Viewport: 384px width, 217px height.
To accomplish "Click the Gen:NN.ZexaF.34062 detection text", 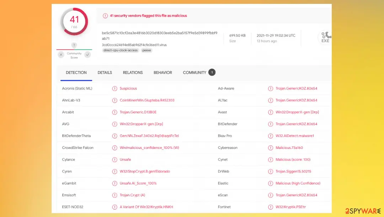I will point(149,136).
